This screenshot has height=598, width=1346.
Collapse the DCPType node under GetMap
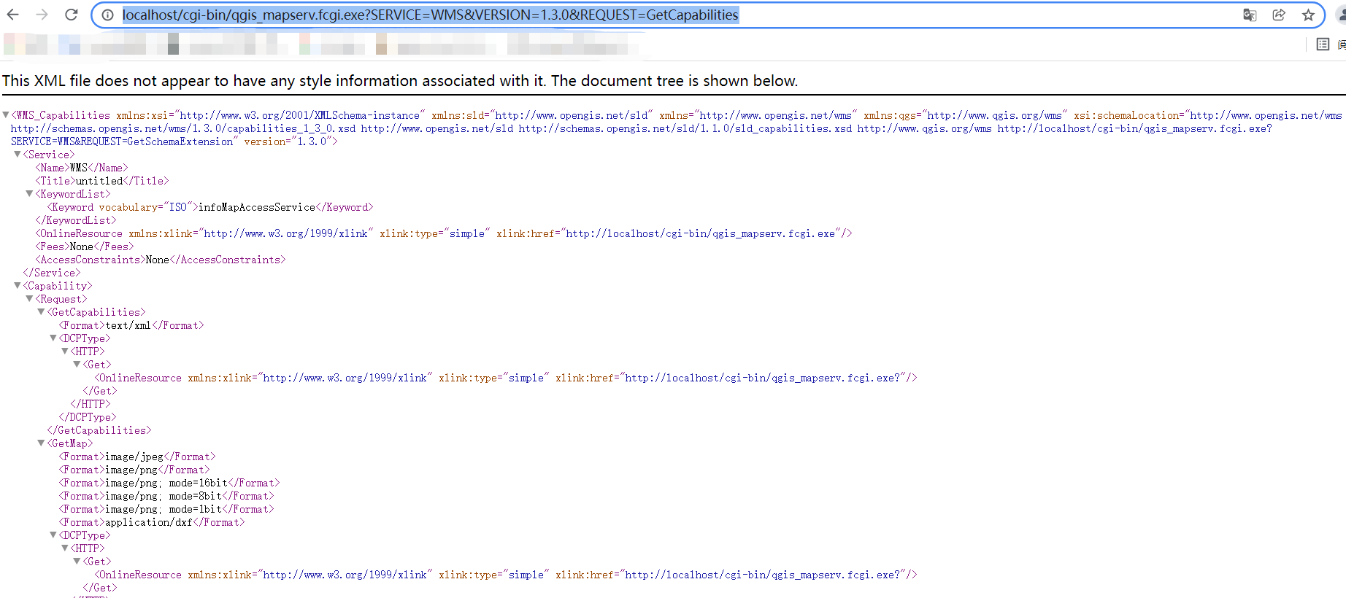click(53, 535)
